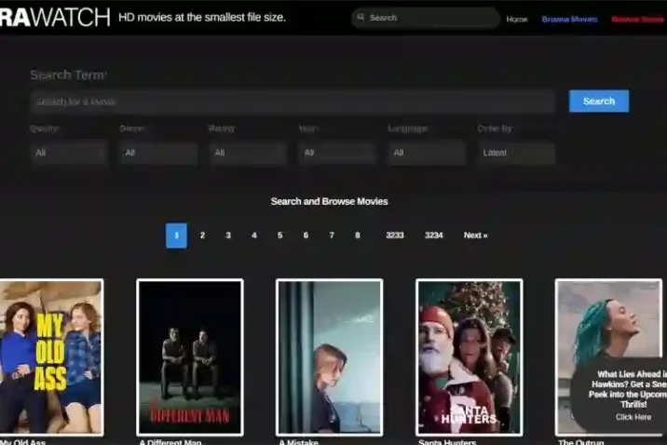Image resolution: width=667 pixels, height=445 pixels.
Task: Select page 1 in pagination
Action: (176, 236)
